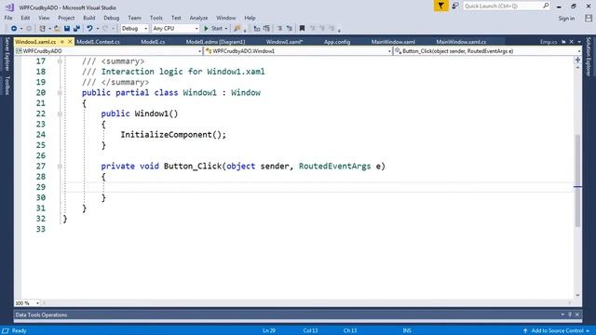Image resolution: width=596 pixels, height=335 pixels.
Task: Open Data Tools Operations window options dropdown
Action: pos(562,315)
